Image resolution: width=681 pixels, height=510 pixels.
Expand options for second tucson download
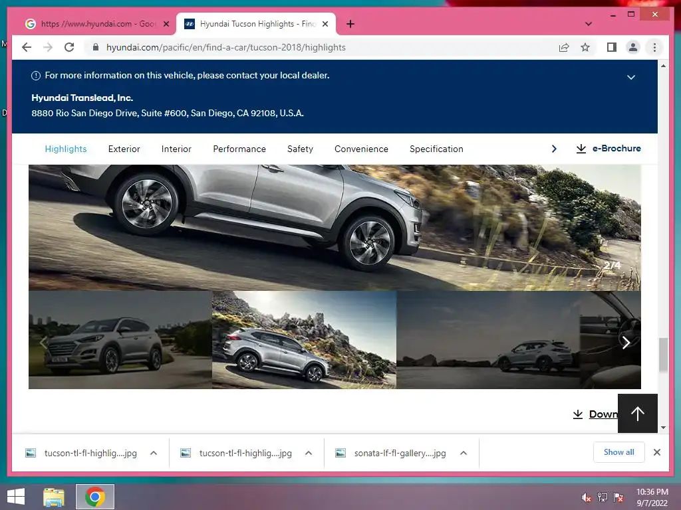[309, 453]
